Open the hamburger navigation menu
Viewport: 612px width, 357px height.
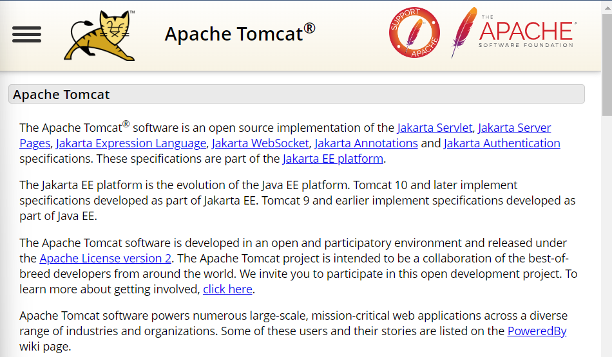[x=26, y=34]
